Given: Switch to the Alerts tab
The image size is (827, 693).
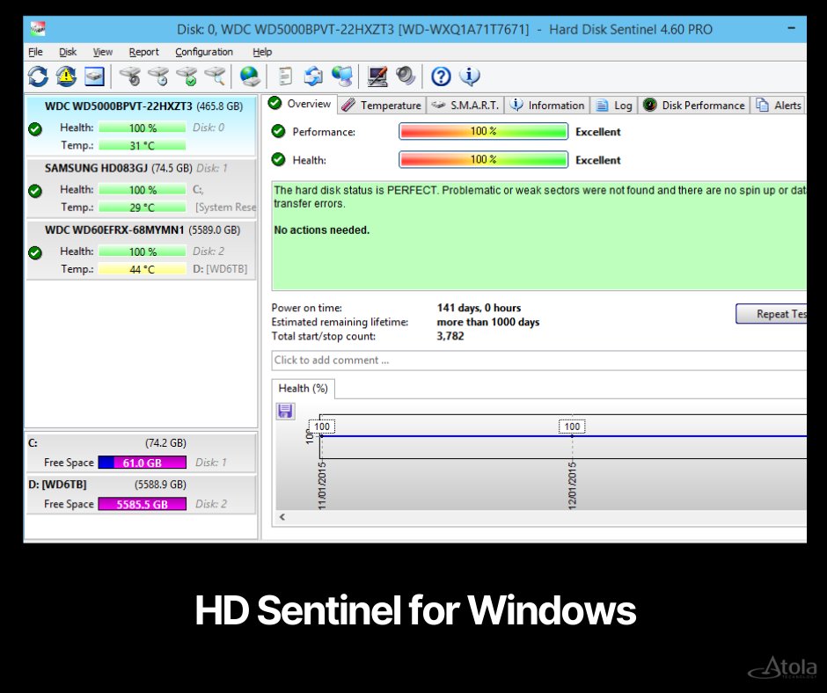Looking at the screenshot, I should [x=779, y=106].
